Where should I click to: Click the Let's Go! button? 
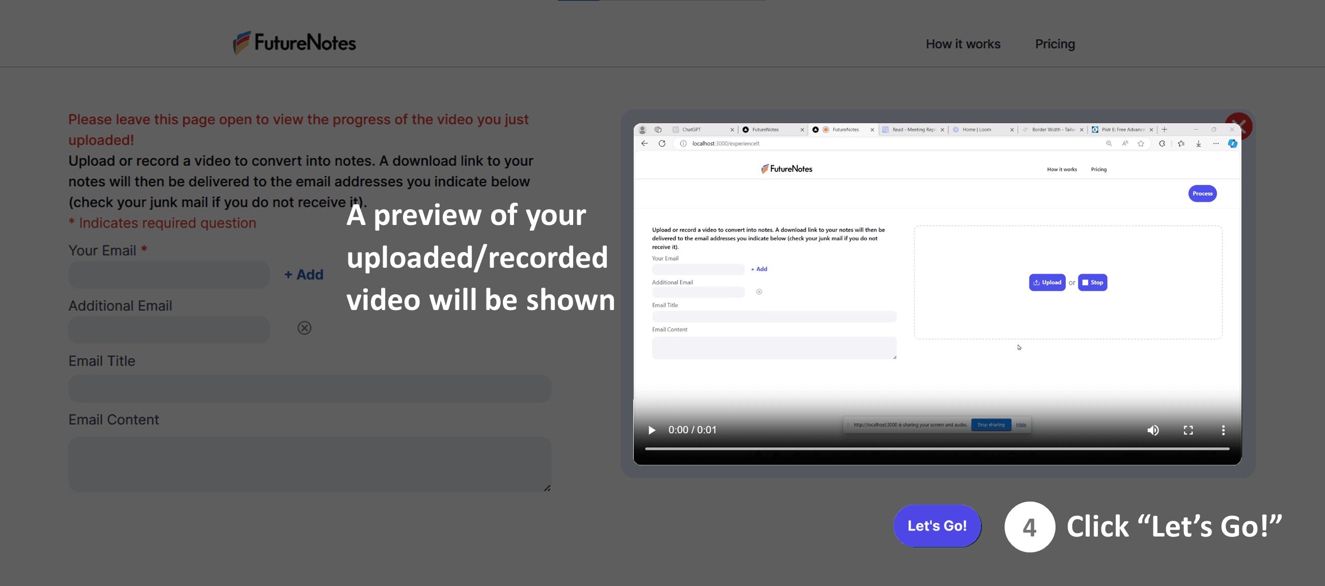[x=937, y=525]
